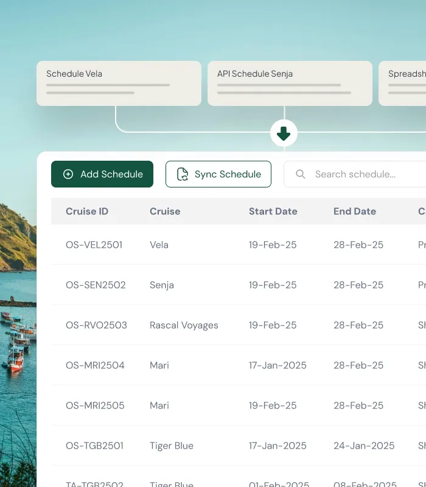Sort by Cruise column header
This screenshot has height=487, width=426.
coord(165,211)
